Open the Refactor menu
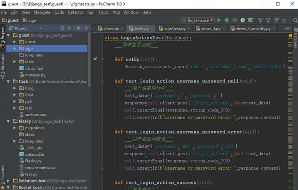The height and width of the screenshot is (190, 298). tap(75, 12)
